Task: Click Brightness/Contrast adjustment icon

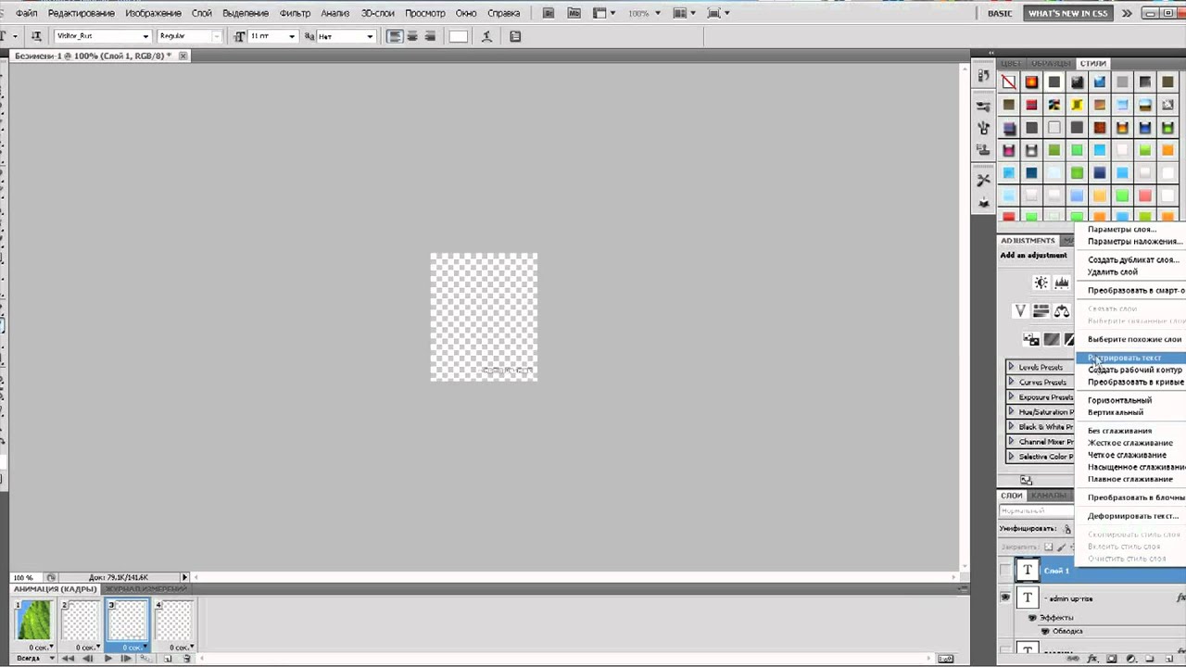Action: click(x=1041, y=283)
